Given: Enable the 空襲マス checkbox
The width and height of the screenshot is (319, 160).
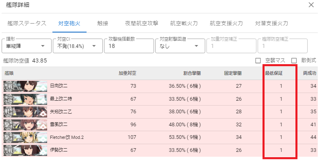Looking at the screenshot, I should 258,61.
